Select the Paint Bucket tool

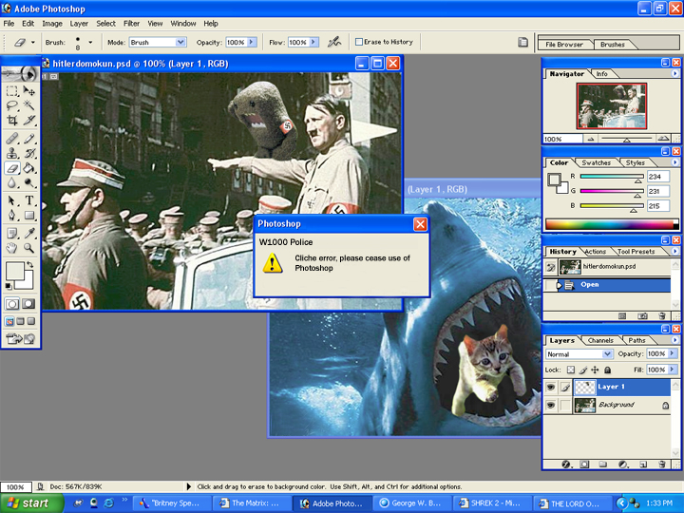click(28, 168)
